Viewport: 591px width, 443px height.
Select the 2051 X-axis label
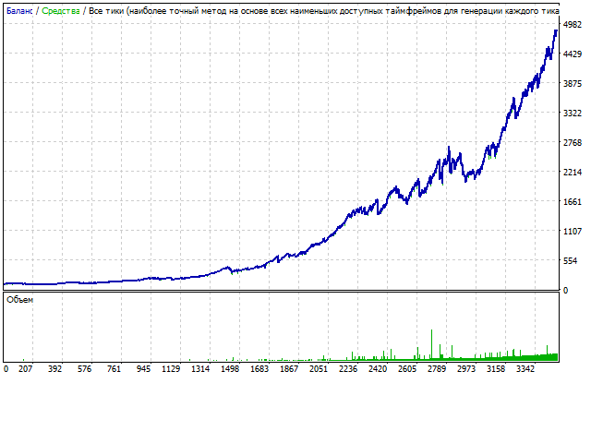pos(319,368)
